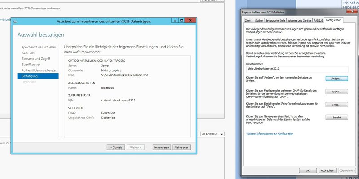This screenshot has width=359, height=179.
Task: Close the import wizard window
Action: point(190,21)
